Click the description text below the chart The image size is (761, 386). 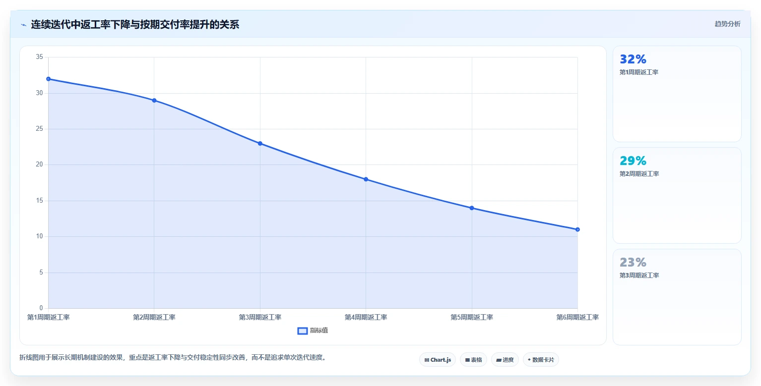173,357
